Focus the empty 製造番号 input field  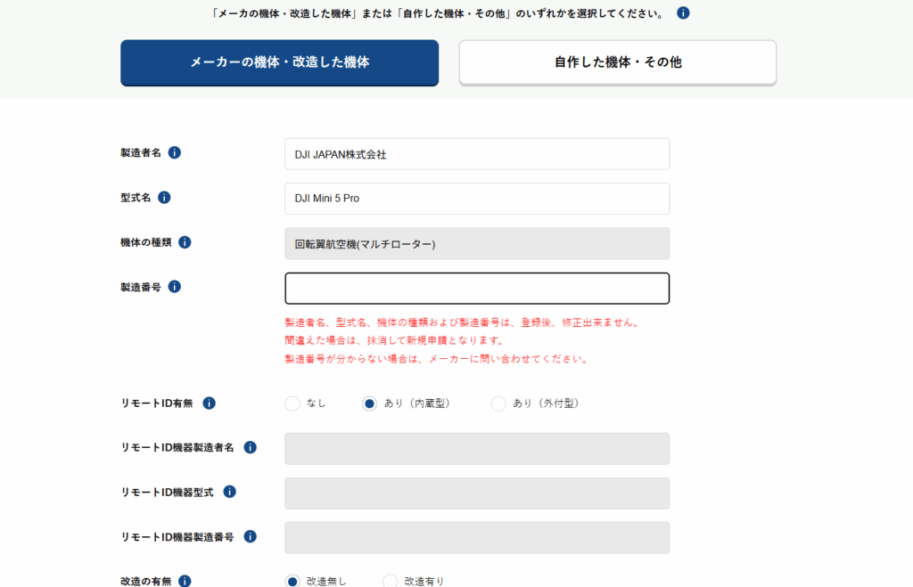tap(476, 289)
